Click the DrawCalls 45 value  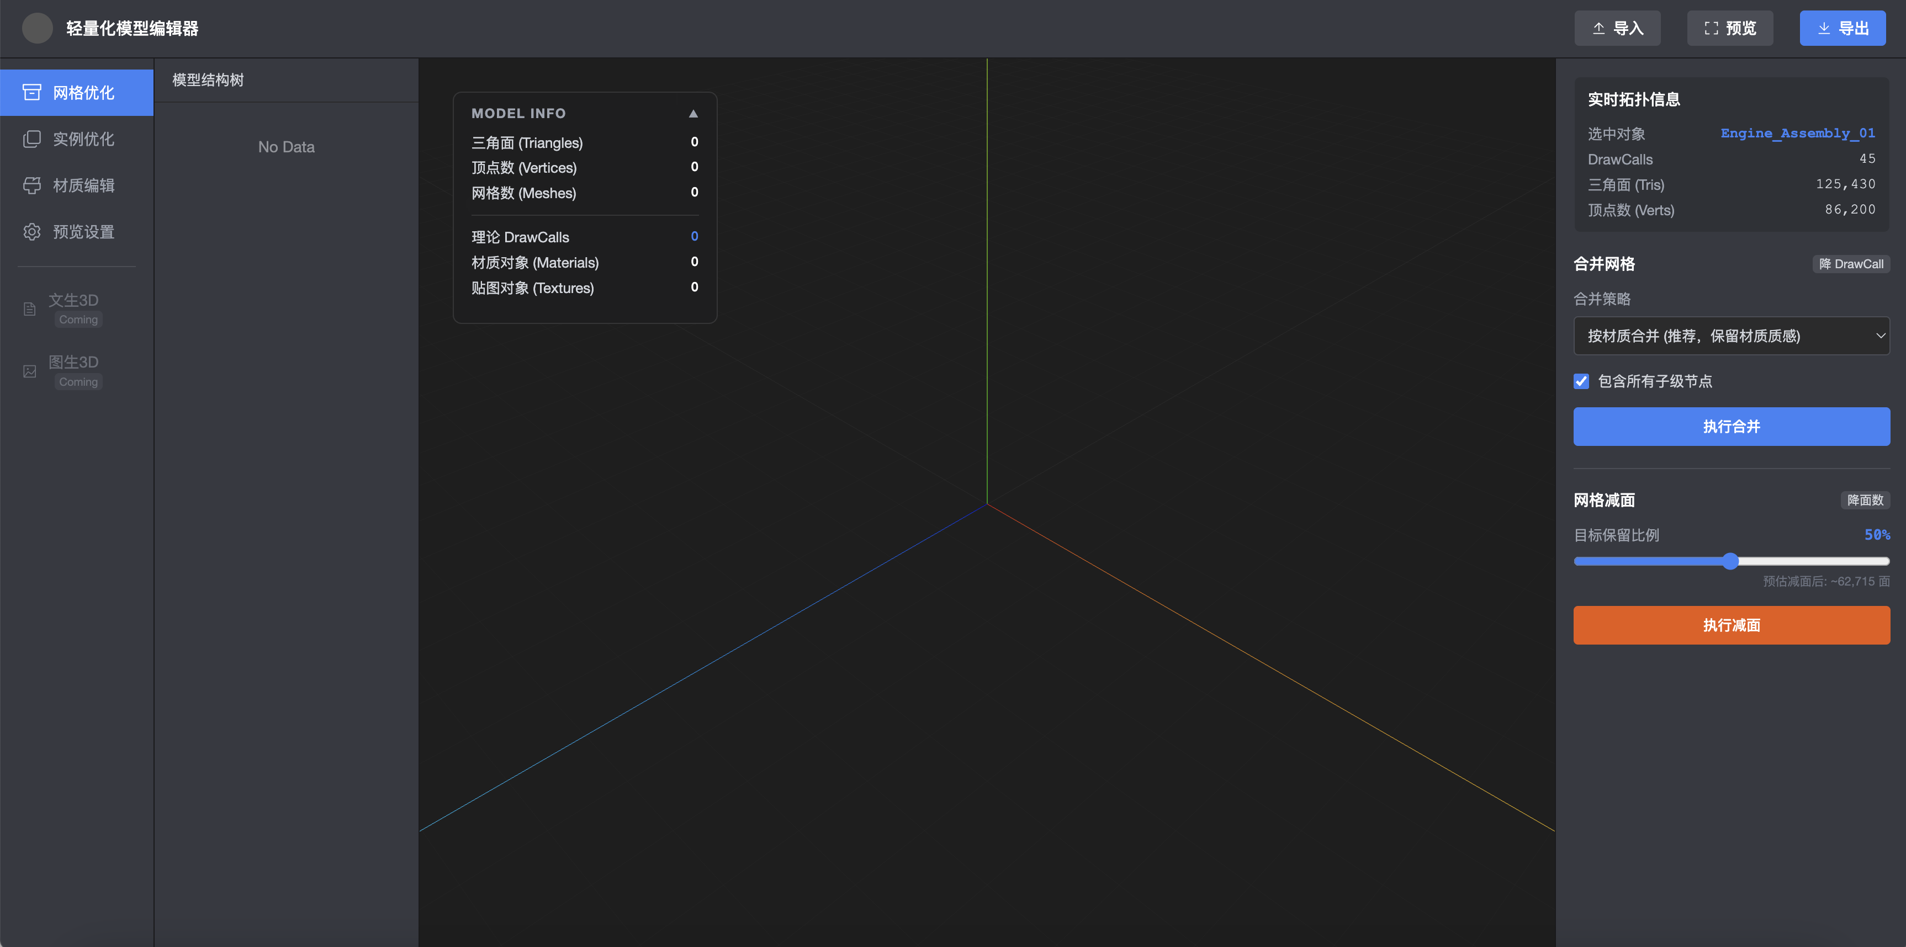pos(1867,159)
